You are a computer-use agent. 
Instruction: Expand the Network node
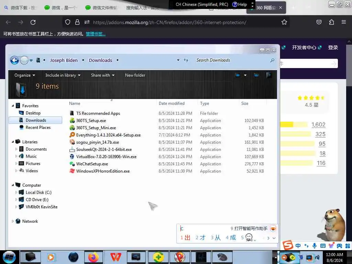pos(13,221)
